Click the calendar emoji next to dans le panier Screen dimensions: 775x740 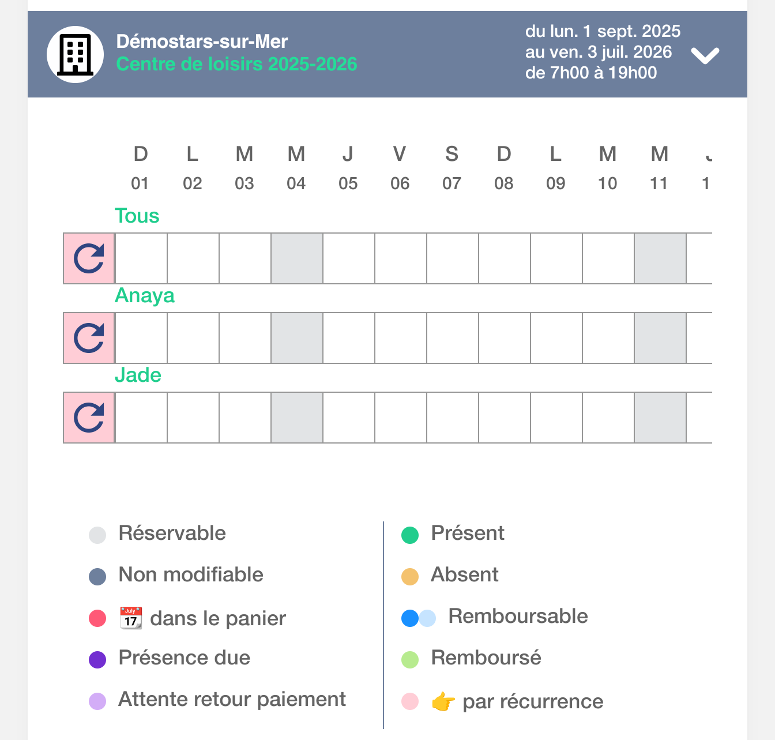click(x=131, y=618)
